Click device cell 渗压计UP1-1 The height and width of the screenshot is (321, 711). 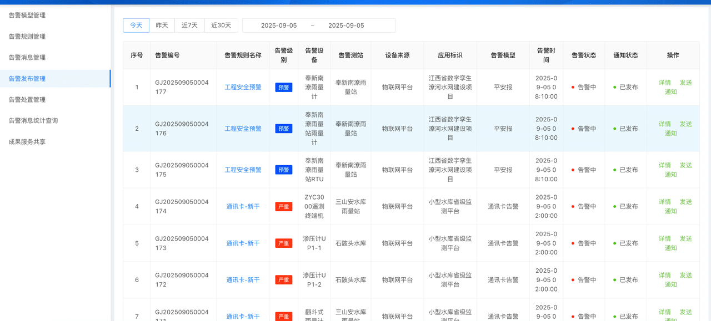314,243
